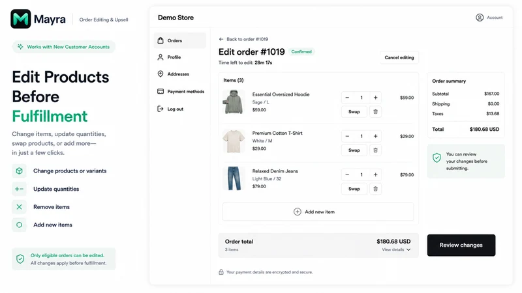Click the T-Shirt quantity field showing 1
The height and width of the screenshot is (293, 522).
pyautogui.click(x=361, y=136)
